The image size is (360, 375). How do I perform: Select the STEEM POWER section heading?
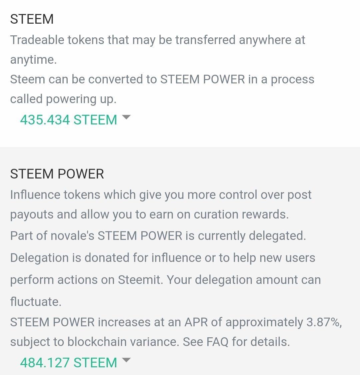point(57,174)
